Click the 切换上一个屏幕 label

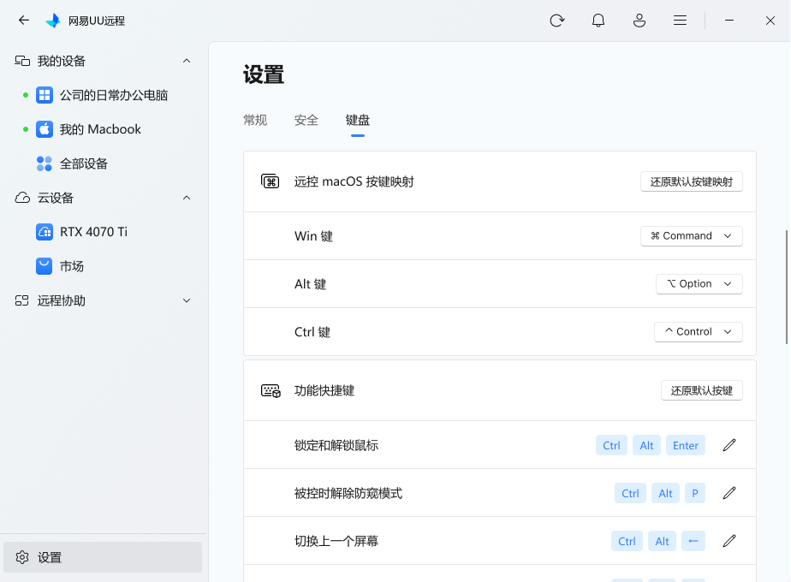click(x=336, y=541)
